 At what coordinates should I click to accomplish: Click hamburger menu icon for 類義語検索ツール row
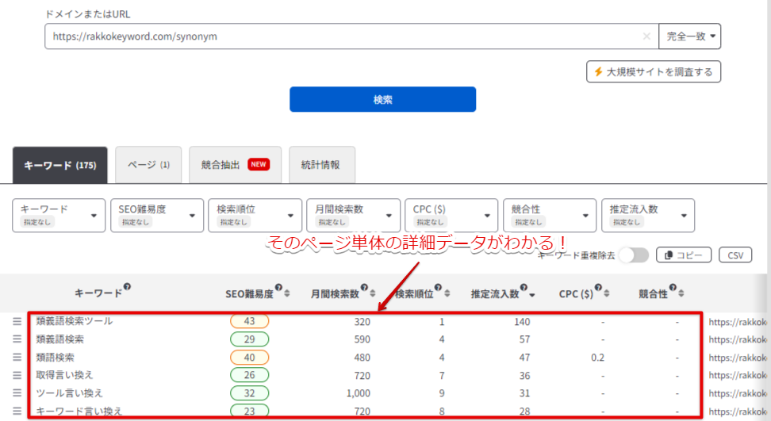tap(17, 321)
